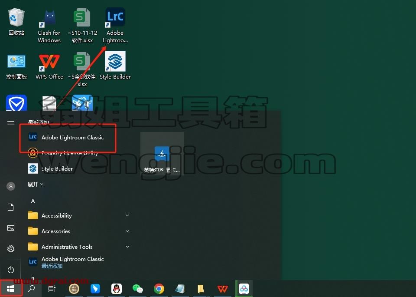Open the taskbar search magnifier
The width and height of the screenshot is (416, 297).
point(31,288)
